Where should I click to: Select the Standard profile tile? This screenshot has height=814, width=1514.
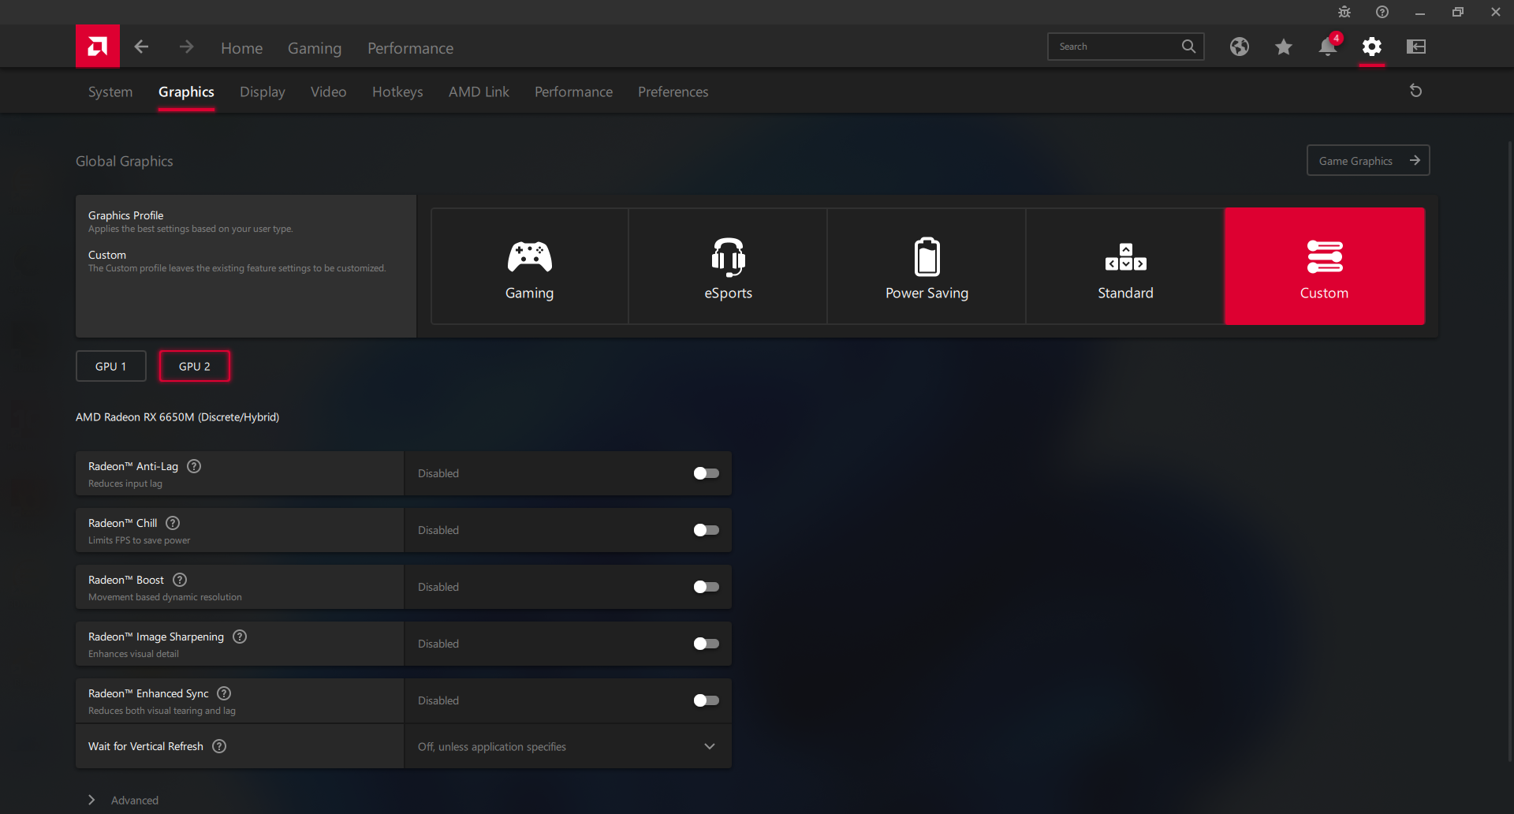[1125, 267]
